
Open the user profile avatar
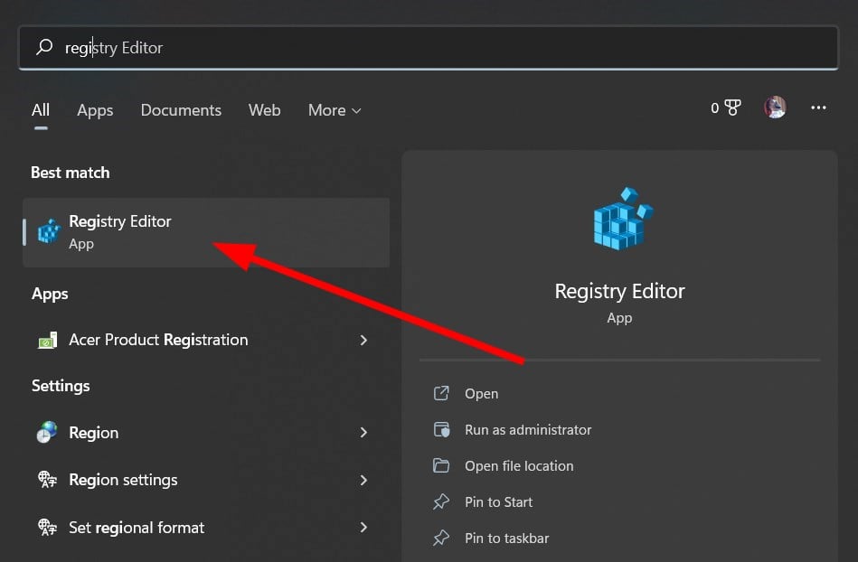pos(775,108)
